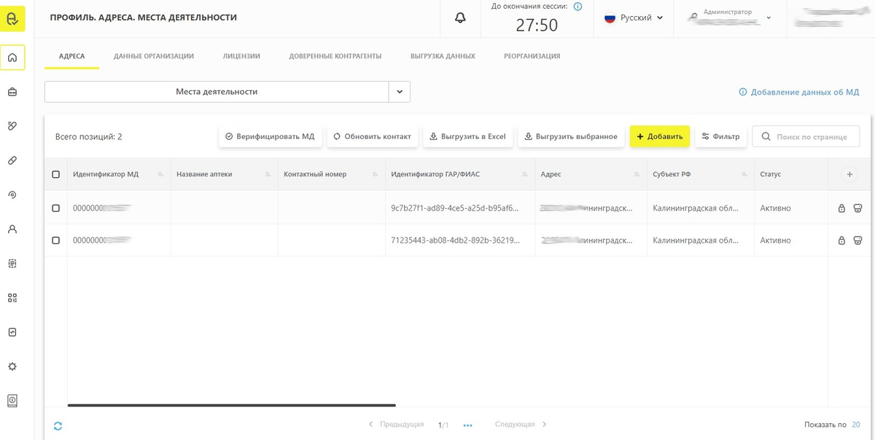Open the settings gear in the sidebar

click(12, 366)
